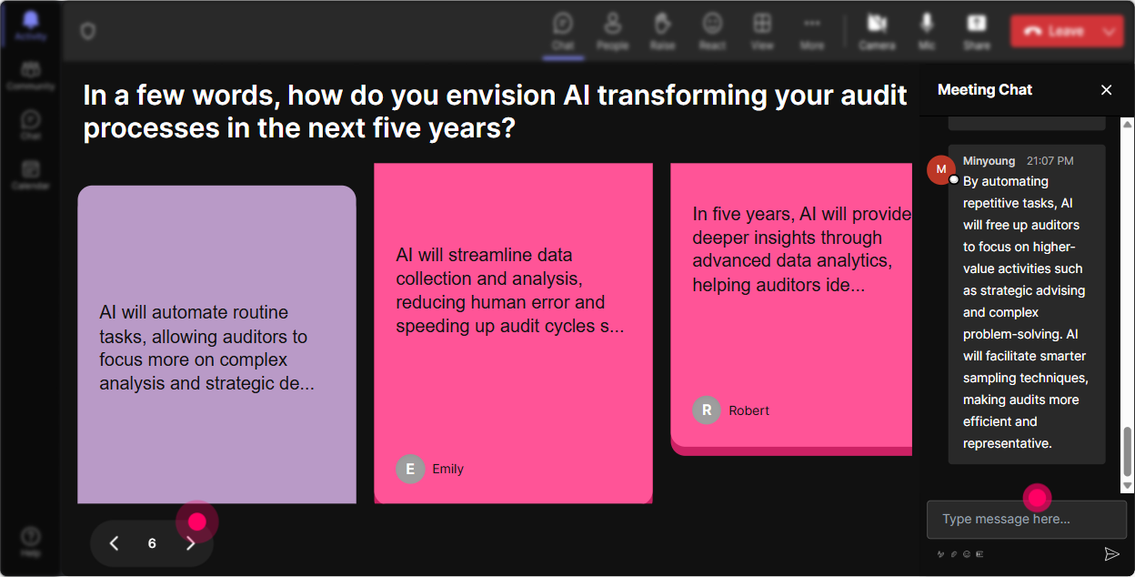
Task: Attach a file to the message
Action: click(954, 553)
